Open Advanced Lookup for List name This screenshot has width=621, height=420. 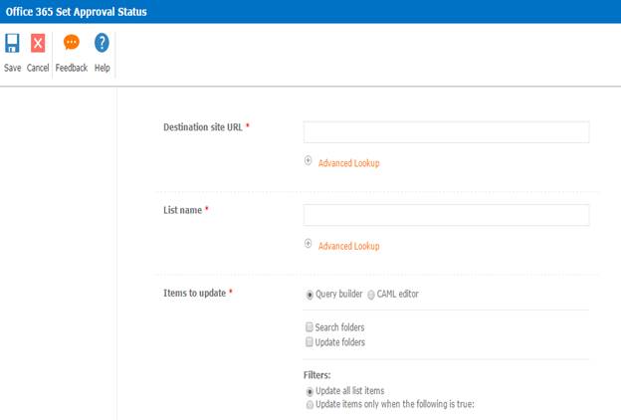click(348, 246)
